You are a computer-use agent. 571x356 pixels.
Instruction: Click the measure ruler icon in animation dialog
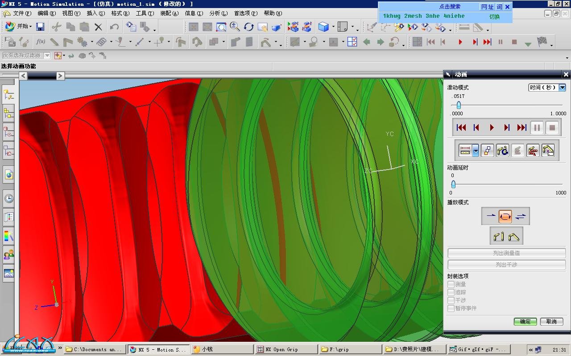point(465,151)
